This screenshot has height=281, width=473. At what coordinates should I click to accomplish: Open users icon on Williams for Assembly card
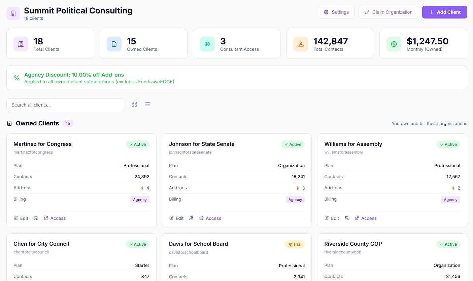tap(347, 218)
